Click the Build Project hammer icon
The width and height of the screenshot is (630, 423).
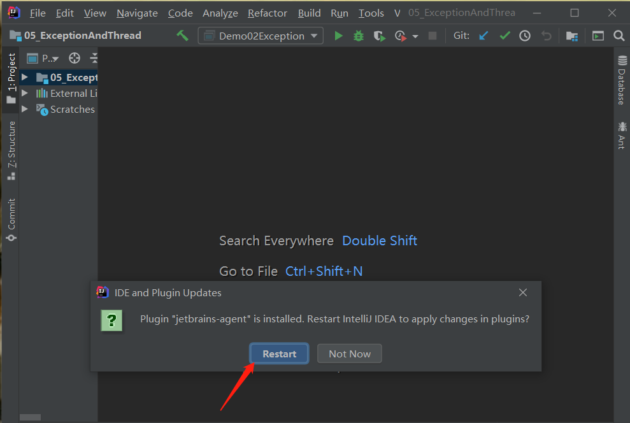(x=182, y=36)
